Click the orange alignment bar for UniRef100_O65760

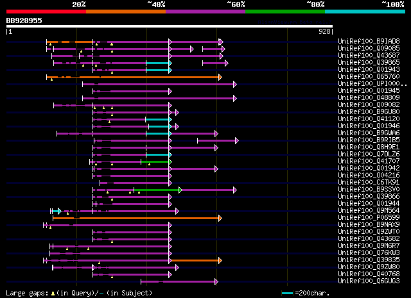pos(134,77)
